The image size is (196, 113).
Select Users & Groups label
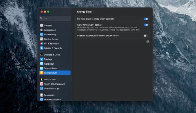(51, 88)
